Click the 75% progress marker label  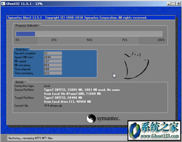[124, 40]
